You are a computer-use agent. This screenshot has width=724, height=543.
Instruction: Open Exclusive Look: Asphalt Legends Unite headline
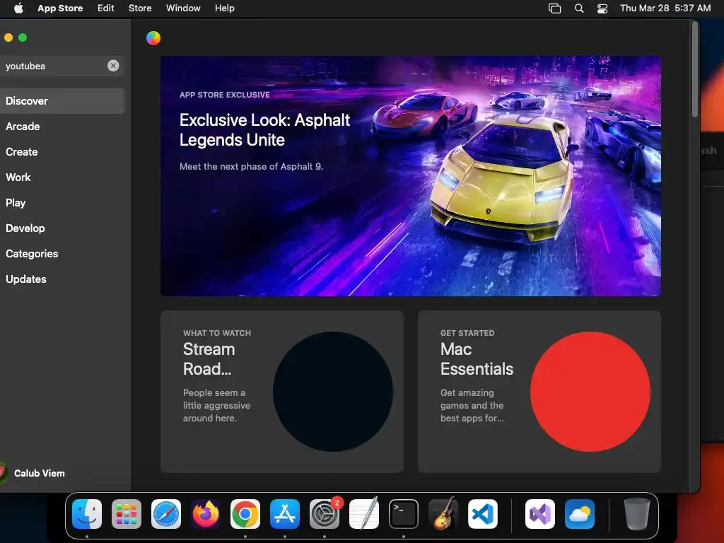pos(264,130)
